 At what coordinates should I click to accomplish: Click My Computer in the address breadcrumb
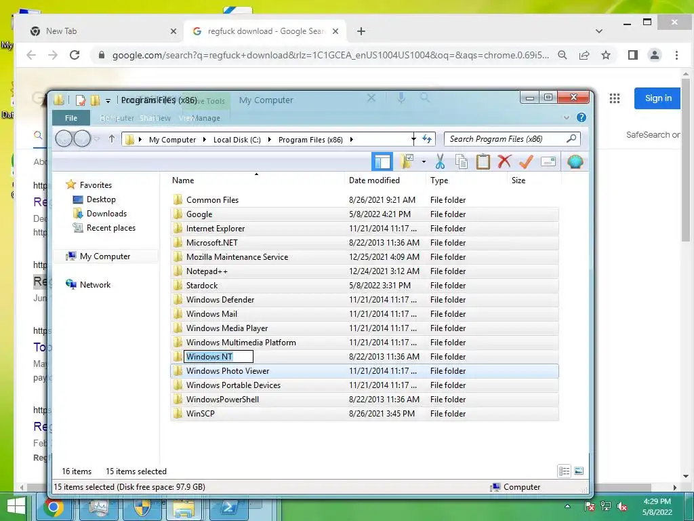pyautogui.click(x=172, y=140)
